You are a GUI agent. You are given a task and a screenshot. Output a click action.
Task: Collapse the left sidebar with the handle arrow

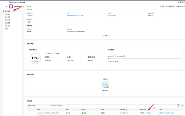[23, 65]
